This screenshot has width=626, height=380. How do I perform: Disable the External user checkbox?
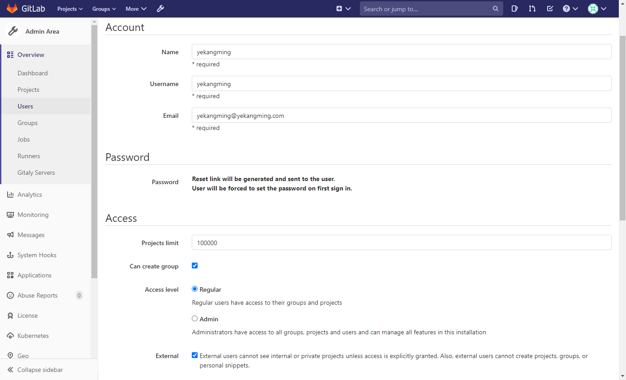pyautogui.click(x=194, y=355)
